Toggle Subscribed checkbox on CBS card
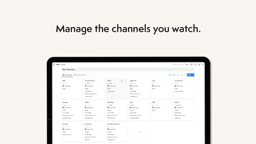 [x=153, y=86]
